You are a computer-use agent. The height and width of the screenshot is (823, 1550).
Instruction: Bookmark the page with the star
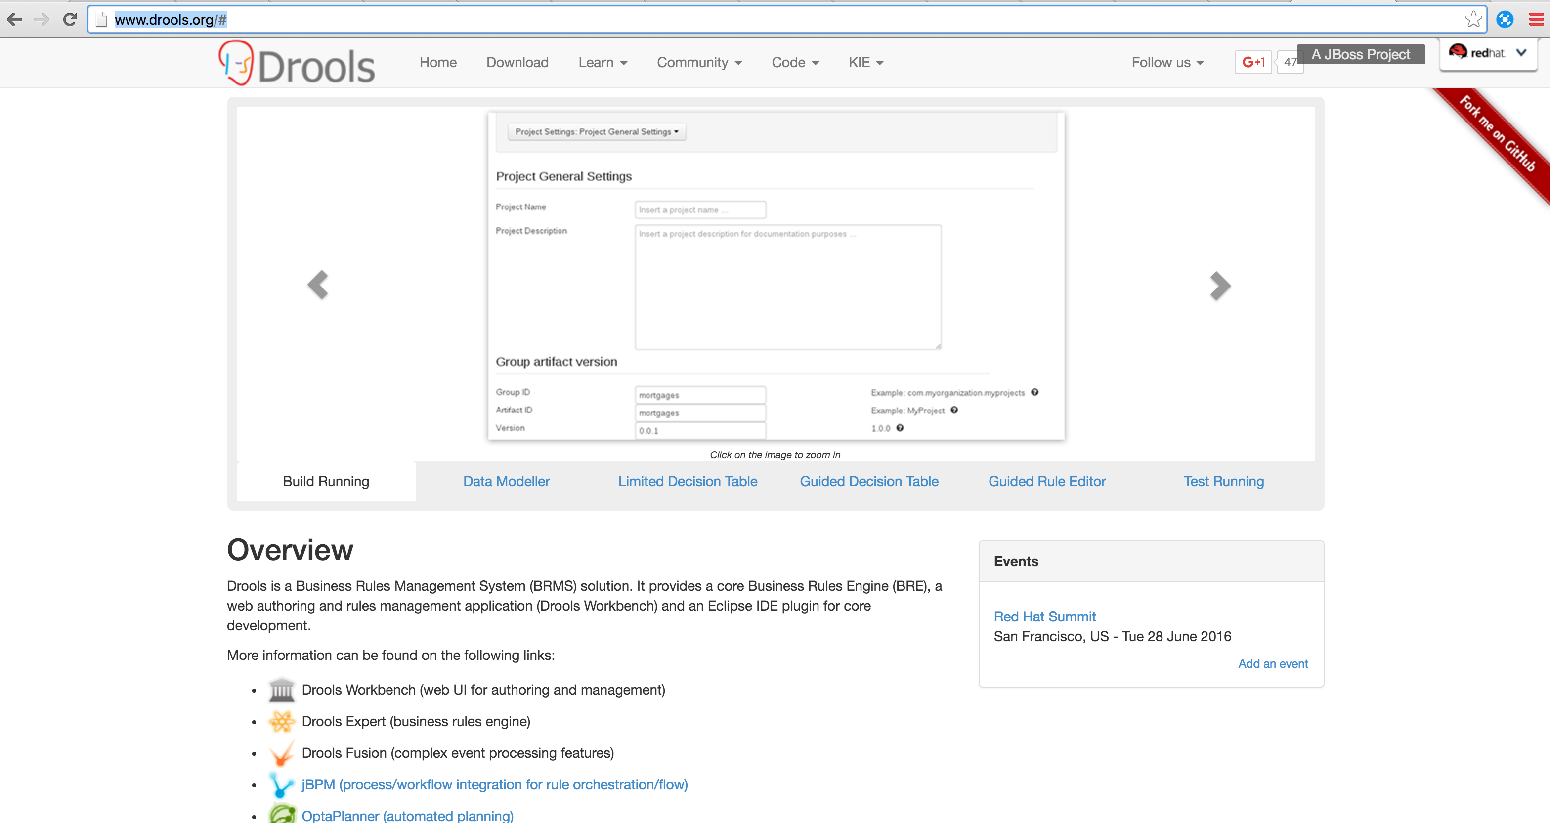[1473, 19]
